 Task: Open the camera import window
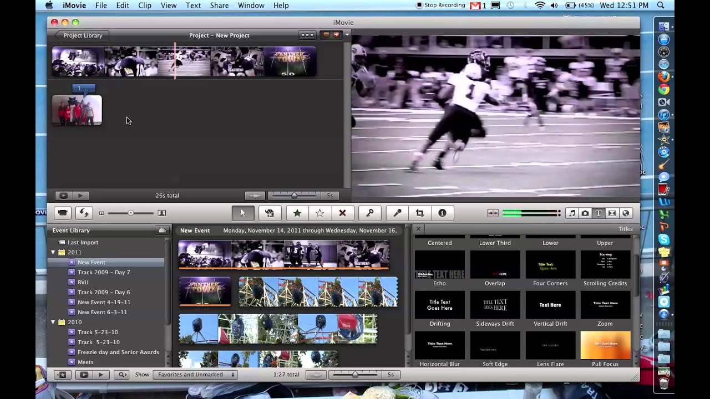click(x=63, y=213)
